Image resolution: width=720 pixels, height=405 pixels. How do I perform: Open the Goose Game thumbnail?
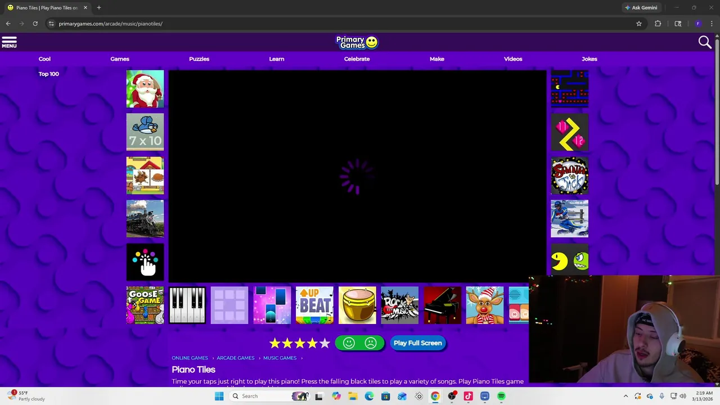tap(145, 305)
